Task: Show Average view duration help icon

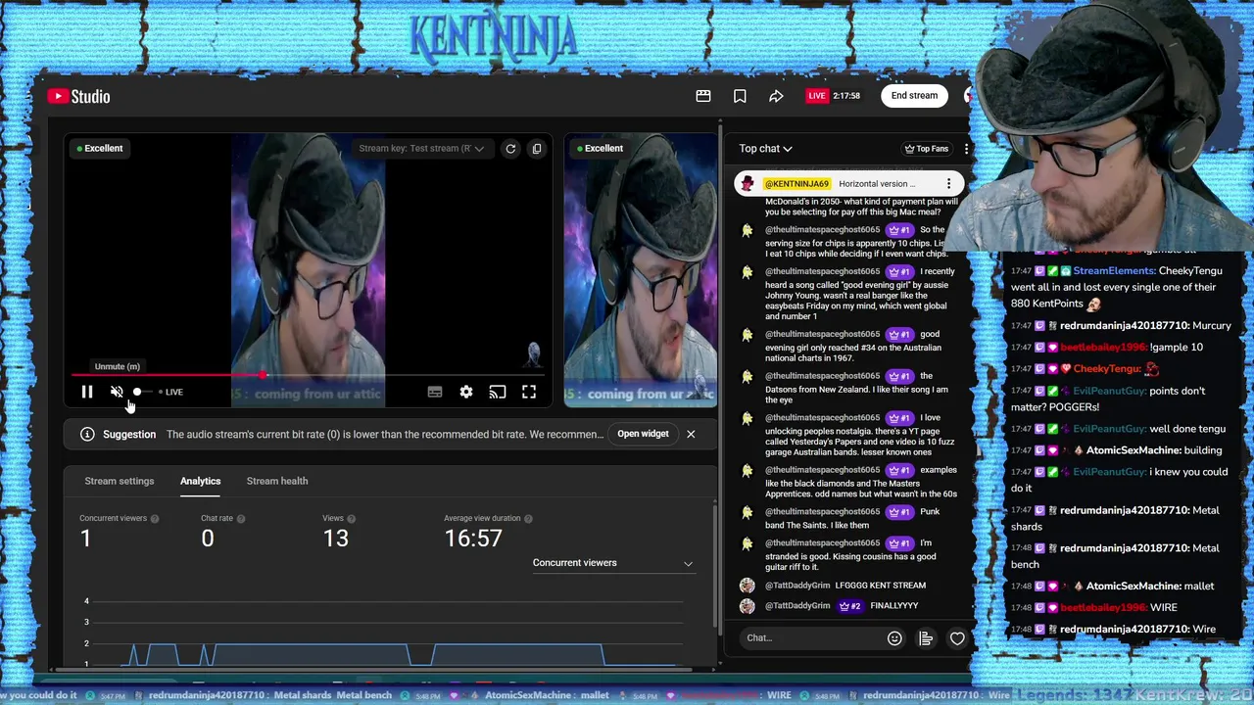Action: tap(528, 518)
